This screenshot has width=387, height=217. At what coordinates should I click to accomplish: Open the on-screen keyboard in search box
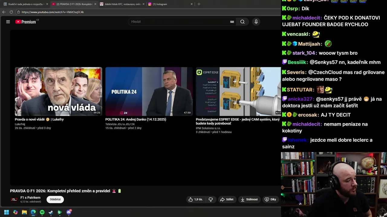pyautogui.click(x=232, y=22)
